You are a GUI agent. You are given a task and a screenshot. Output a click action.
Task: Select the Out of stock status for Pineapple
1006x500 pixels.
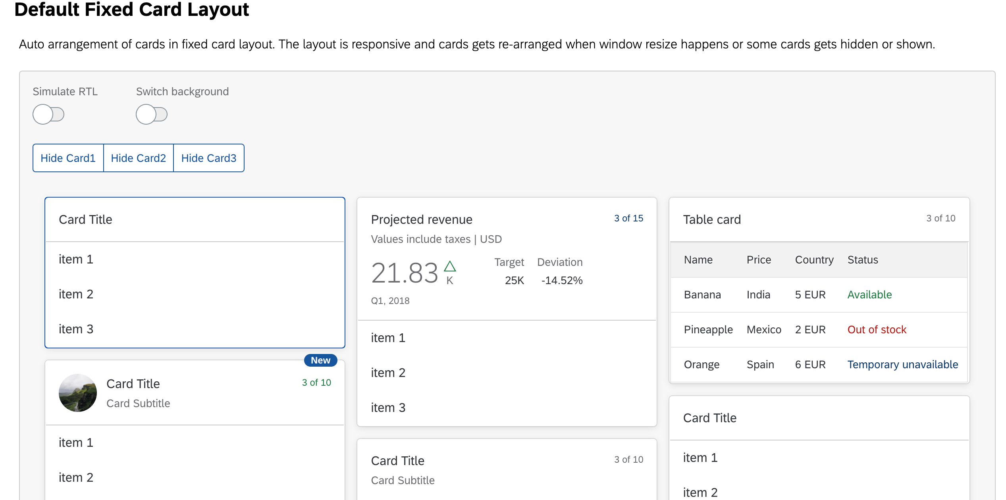pos(877,329)
